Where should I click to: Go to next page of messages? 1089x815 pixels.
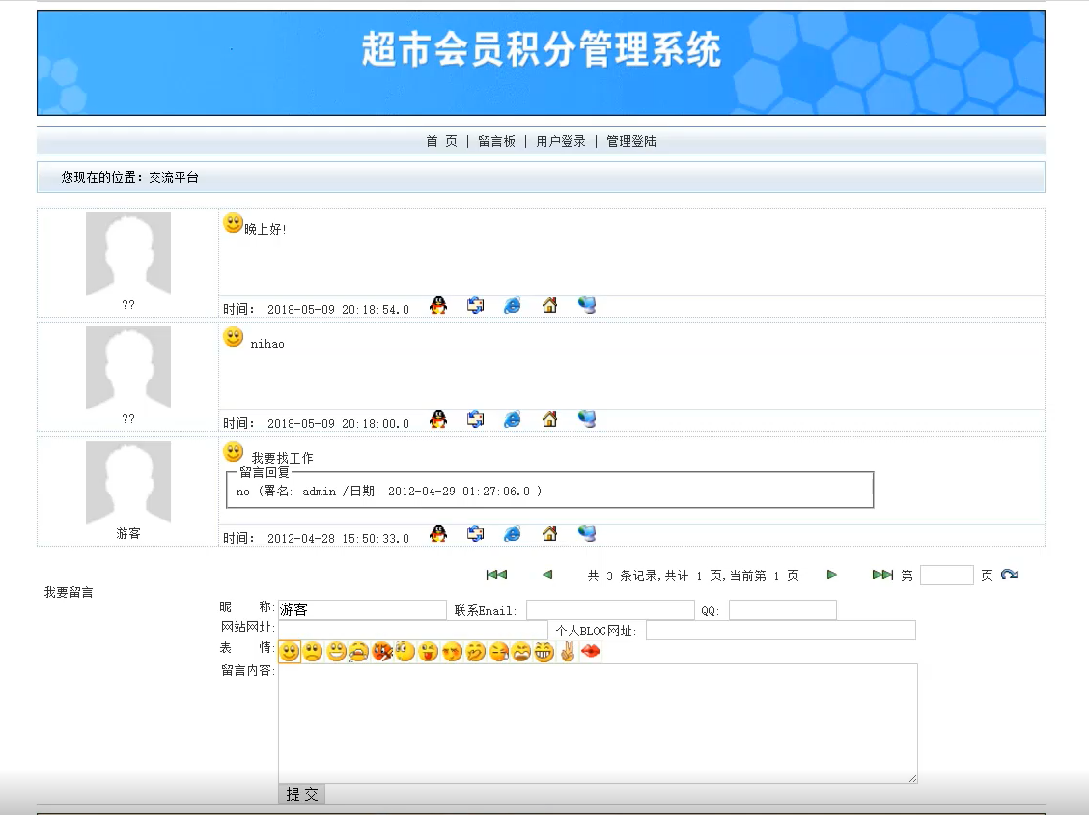(x=832, y=575)
